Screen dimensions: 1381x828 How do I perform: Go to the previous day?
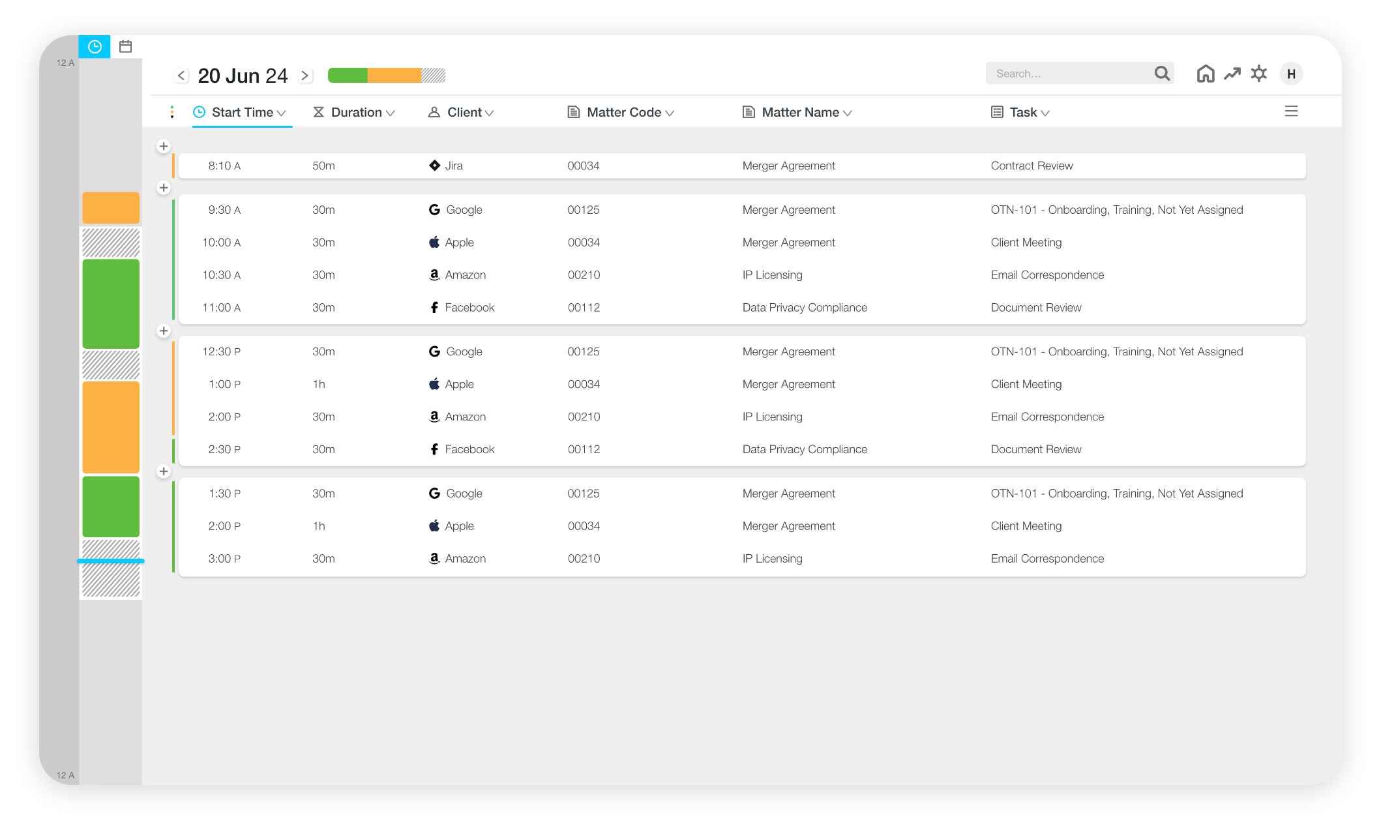pyautogui.click(x=182, y=76)
